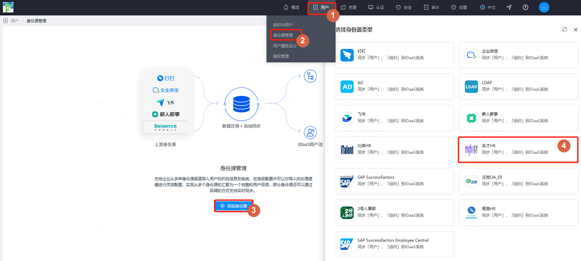
Task: Click the 添加身份源 button
Action: point(234,206)
